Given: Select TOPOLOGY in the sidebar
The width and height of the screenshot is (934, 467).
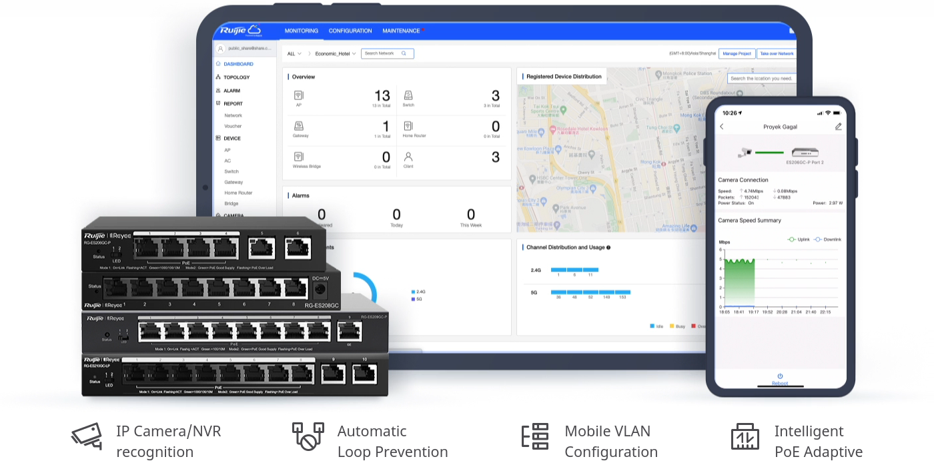Looking at the screenshot, I should coord(237,77).
